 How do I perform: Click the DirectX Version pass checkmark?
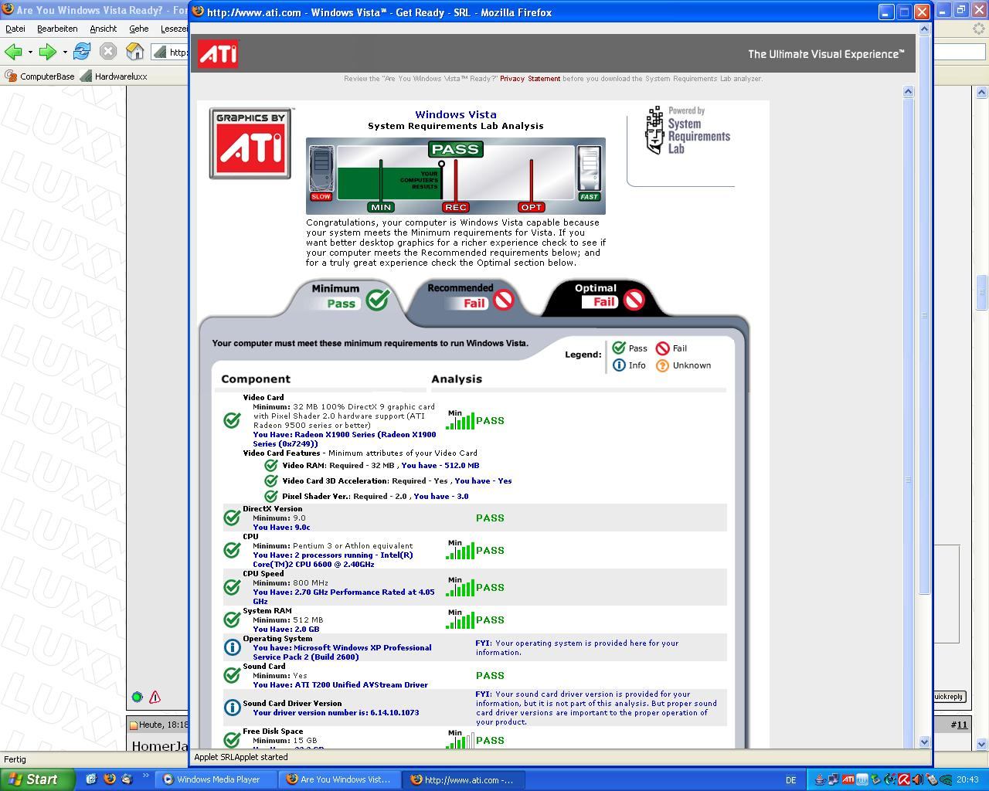[x=232, y=518]
